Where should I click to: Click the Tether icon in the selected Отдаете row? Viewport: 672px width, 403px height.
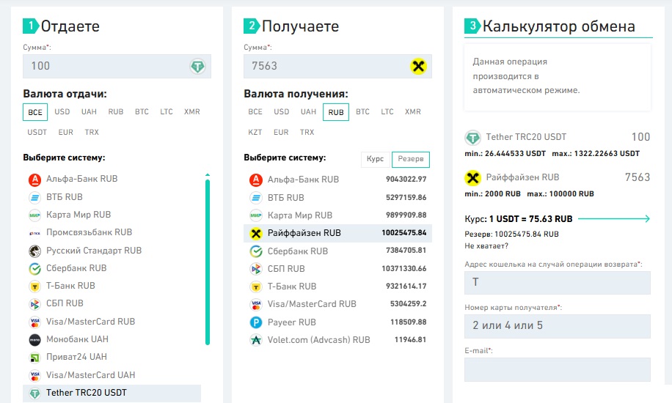coord(34,393)
